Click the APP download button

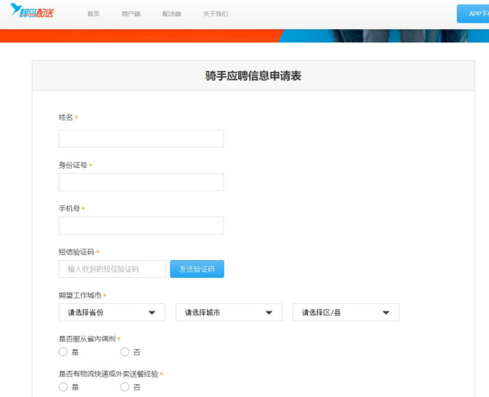pos(473,14)
